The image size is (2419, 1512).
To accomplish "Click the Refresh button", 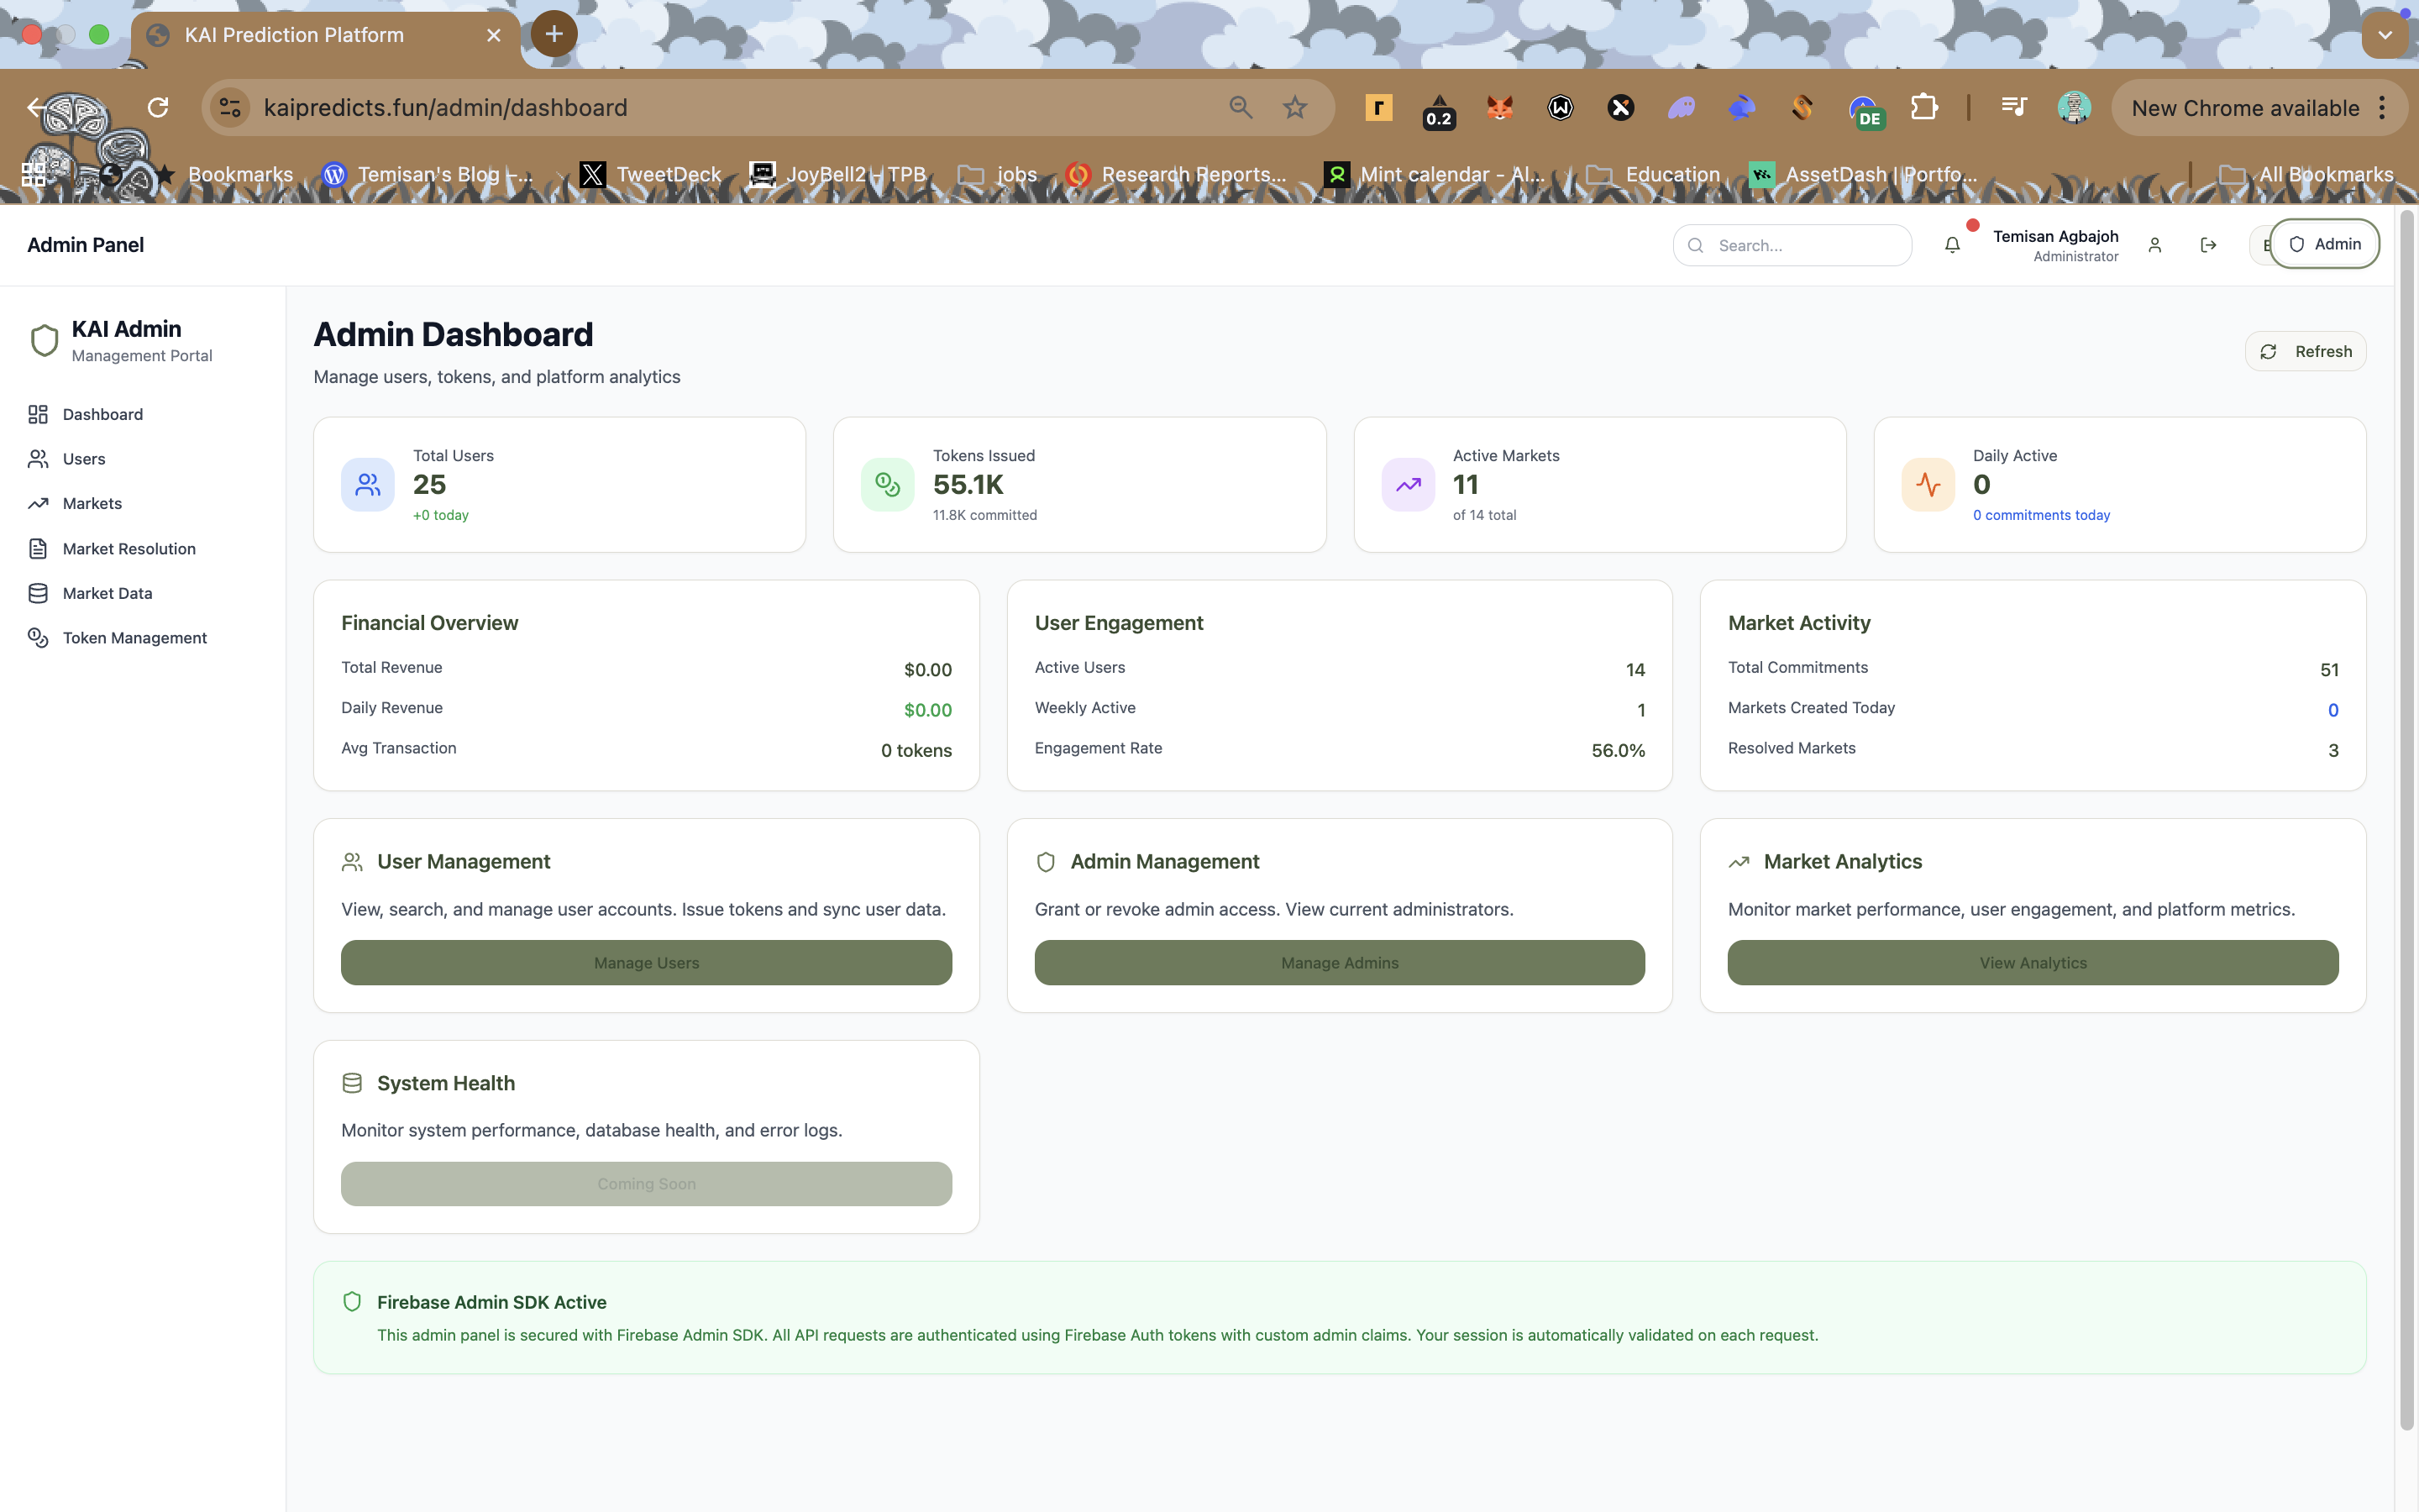I will click(x=2305, y=351).
